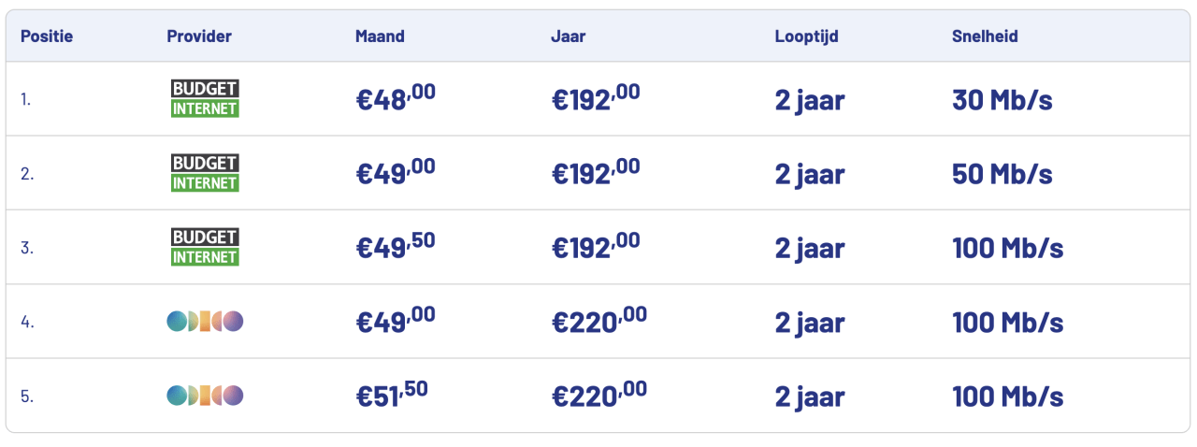
Task: Click position number 1. in the table
Action: (26, 99)
